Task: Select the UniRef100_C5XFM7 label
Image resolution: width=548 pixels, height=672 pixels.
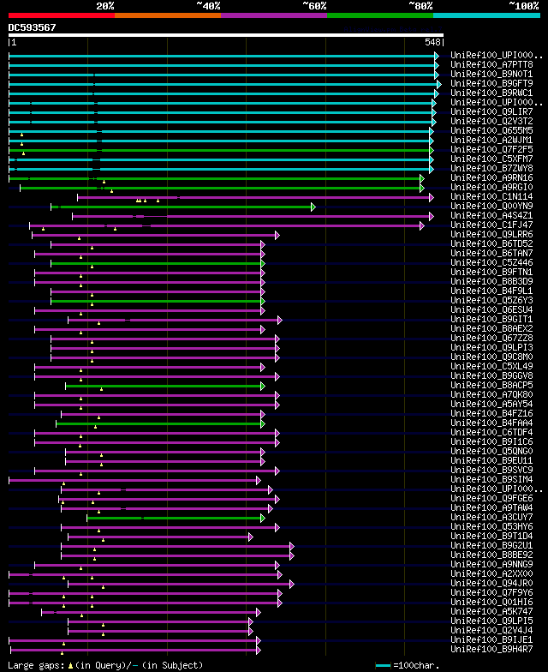Action: (491, 159)
